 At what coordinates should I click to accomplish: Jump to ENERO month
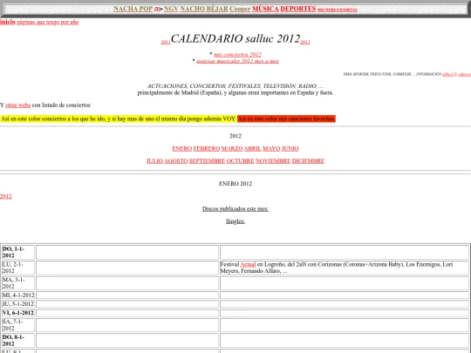tap(181, 148)
